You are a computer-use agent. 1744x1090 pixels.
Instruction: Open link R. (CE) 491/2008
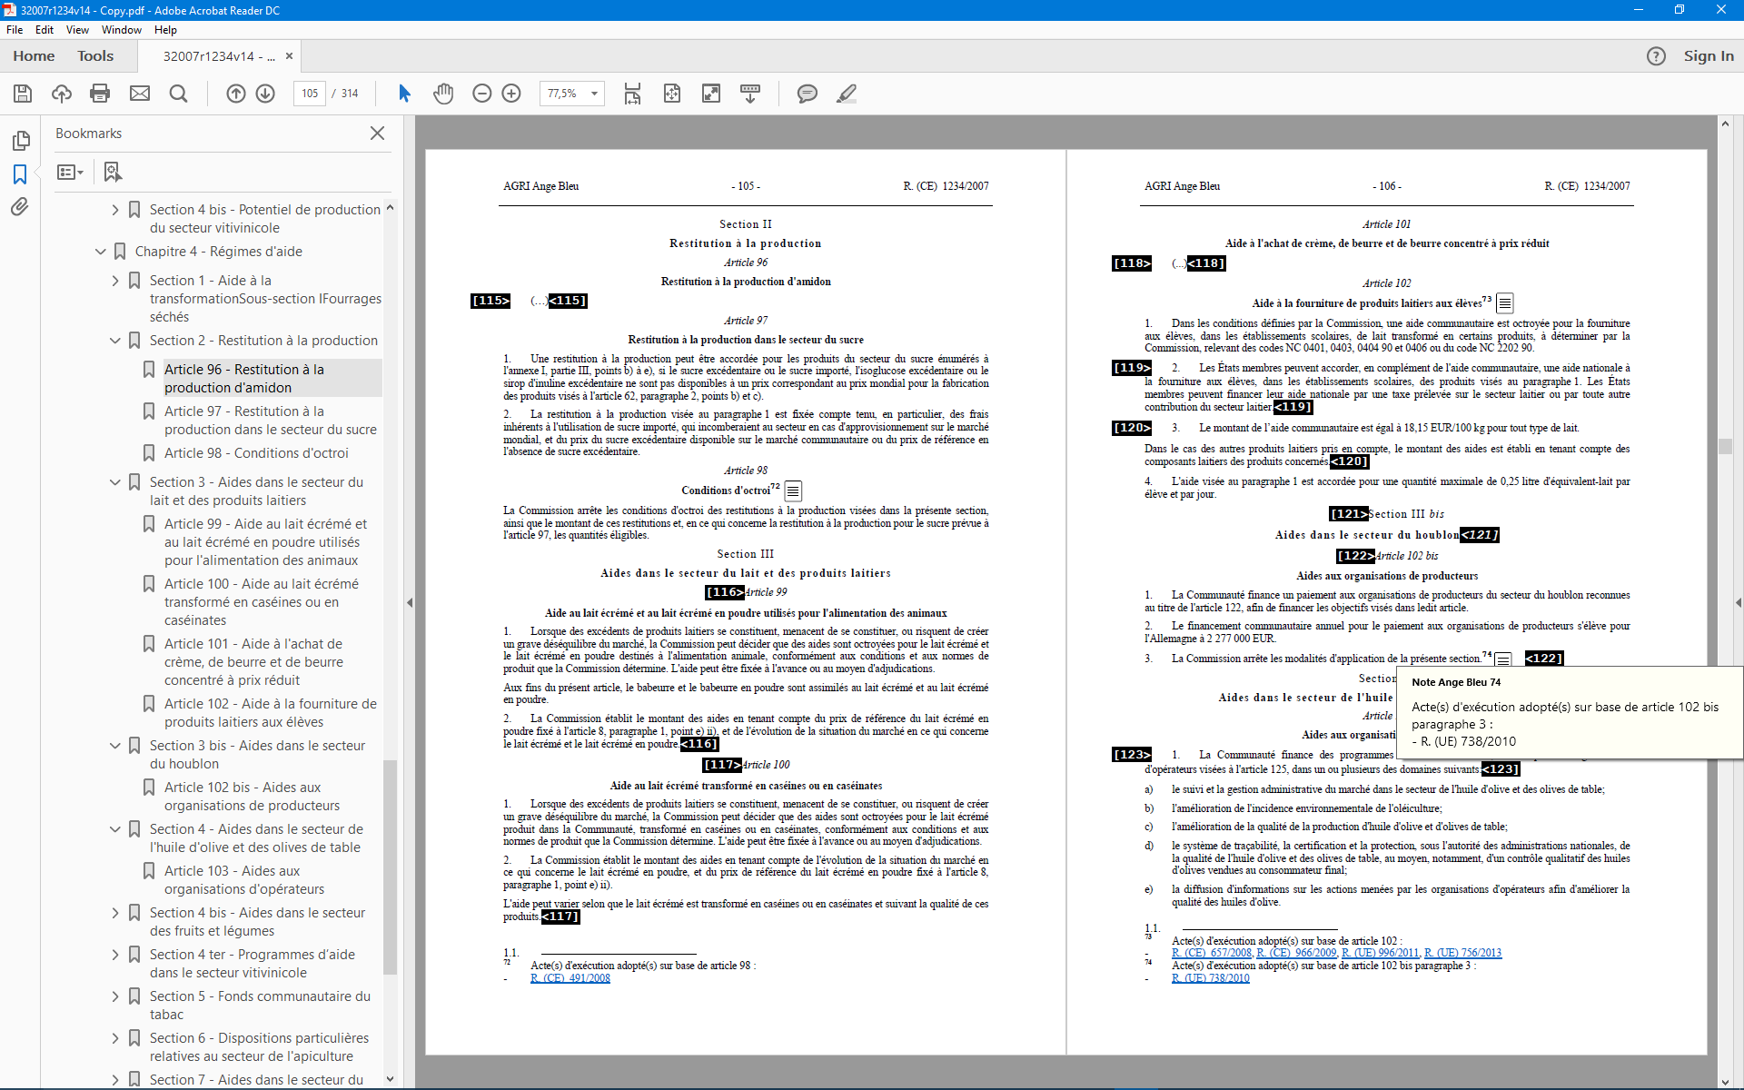pyautogui.click(x=570, y=978)
